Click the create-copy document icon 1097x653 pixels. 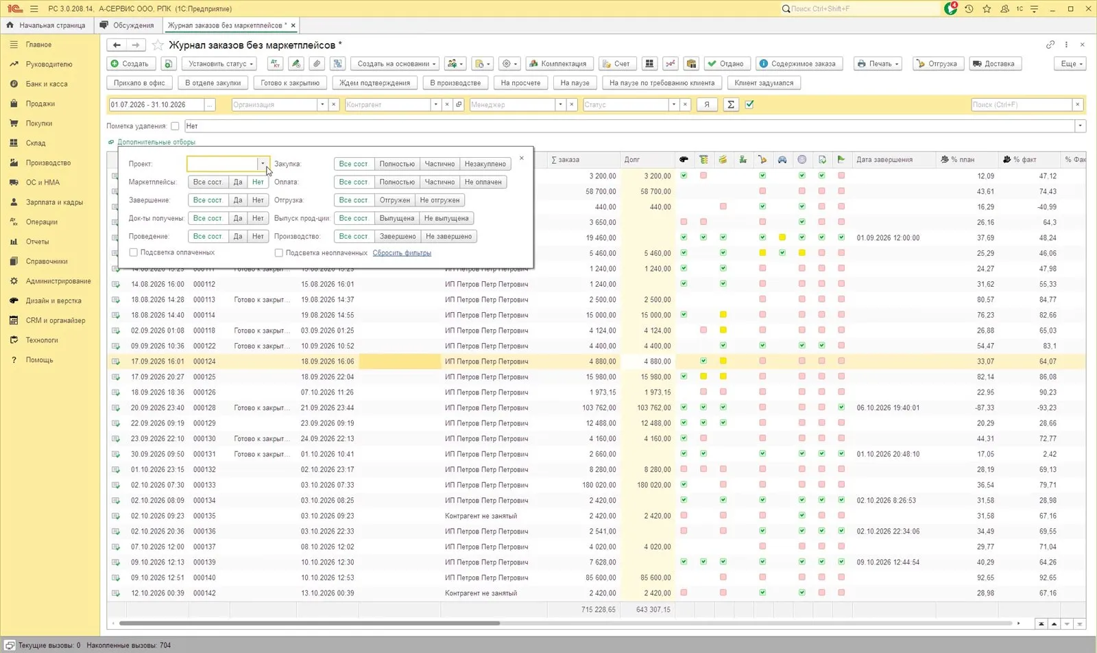pos(169,64)
